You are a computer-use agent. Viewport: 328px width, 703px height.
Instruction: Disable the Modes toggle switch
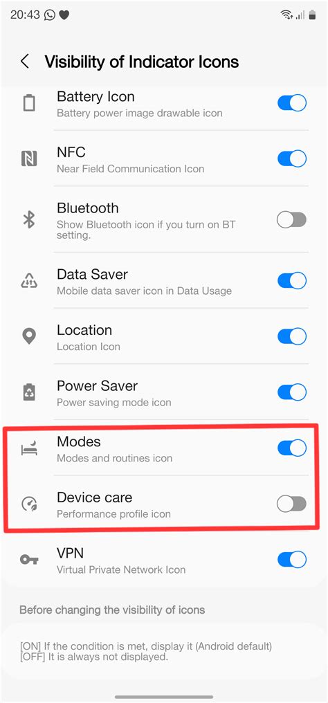coord(292,448)
